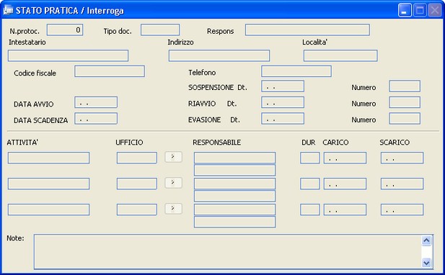The height and width of the screenshot is (275, 445).
Task: Click the Respons input field
Action: pos(307,30)
